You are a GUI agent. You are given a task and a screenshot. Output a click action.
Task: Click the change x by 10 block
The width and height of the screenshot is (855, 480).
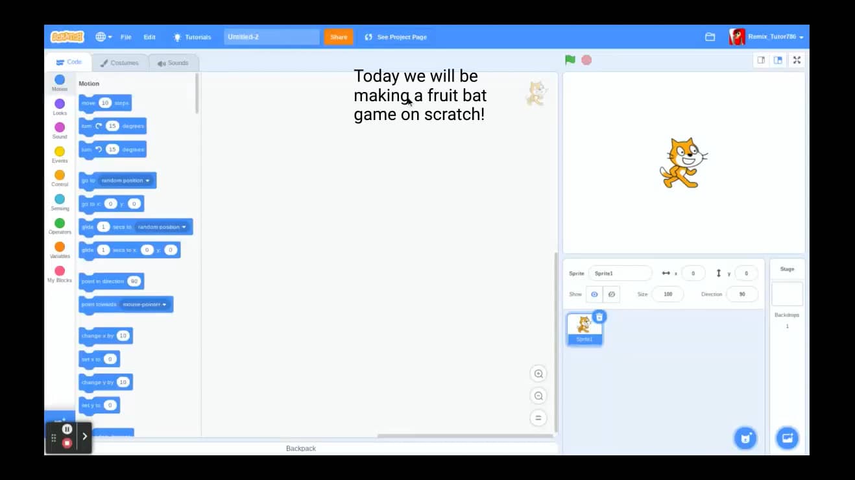point(106,335)
